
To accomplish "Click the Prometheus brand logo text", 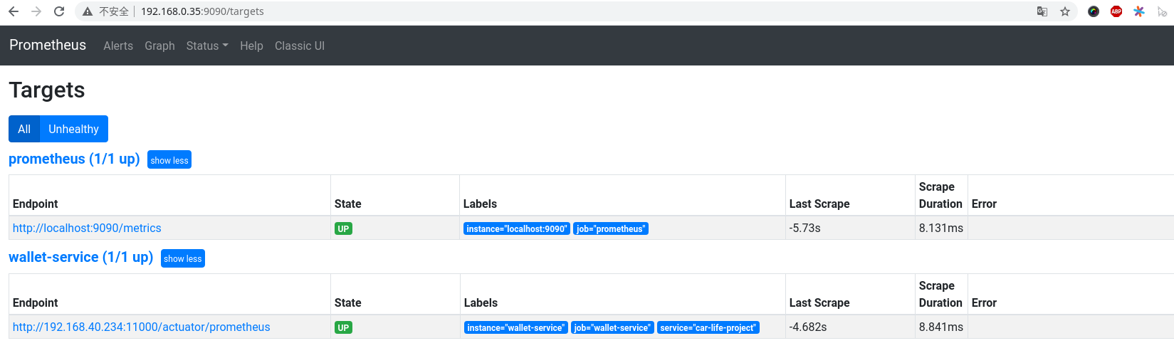I will (48, 45).
